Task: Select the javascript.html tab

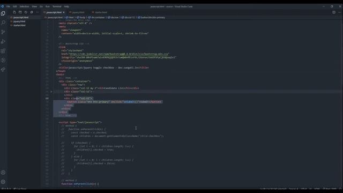Action: (54, 12)
